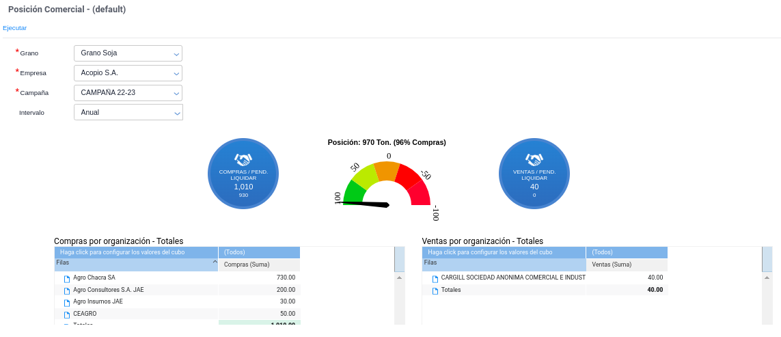This screenshot has width=781, height=337.
Task: Click the document icon beside Agro Insumos JAE
Action: [x=67, y=303]
